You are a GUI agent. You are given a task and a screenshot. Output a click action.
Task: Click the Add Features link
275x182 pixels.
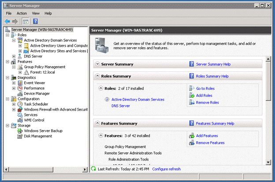(207, 136)
